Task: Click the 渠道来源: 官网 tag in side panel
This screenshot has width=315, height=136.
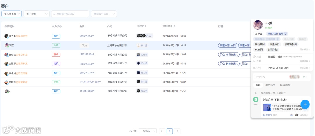Action: (277, 34)
